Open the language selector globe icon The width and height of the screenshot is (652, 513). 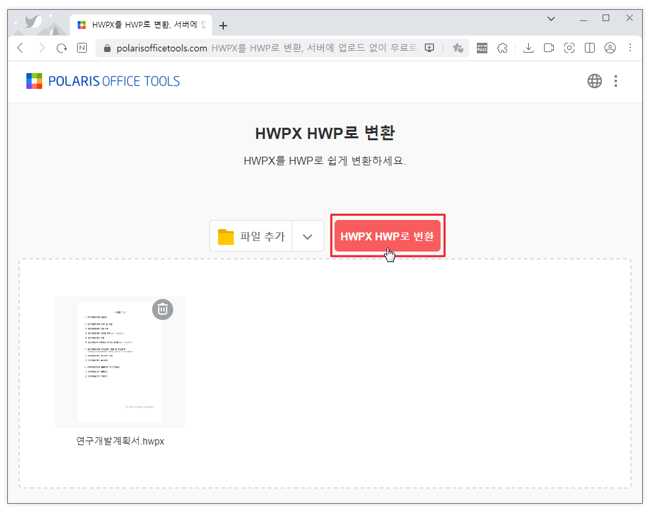595,81
